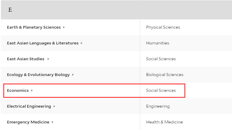
Task: Select the Biological Sciences category text
Action: (165, 75)
